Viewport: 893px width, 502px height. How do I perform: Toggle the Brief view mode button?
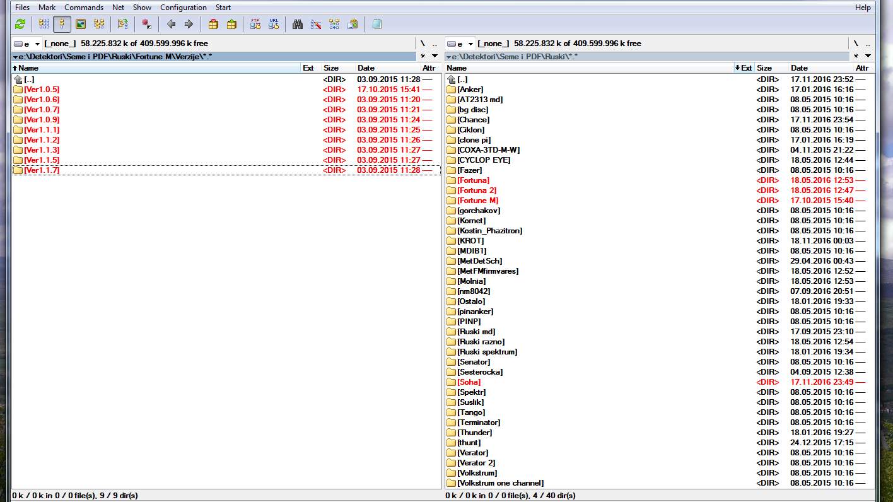click(44, 24)
